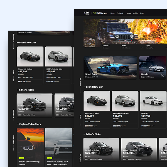Click $60,998 Jaguar price in right page
The width and height of the screenshot is (167, 167).
128,153
